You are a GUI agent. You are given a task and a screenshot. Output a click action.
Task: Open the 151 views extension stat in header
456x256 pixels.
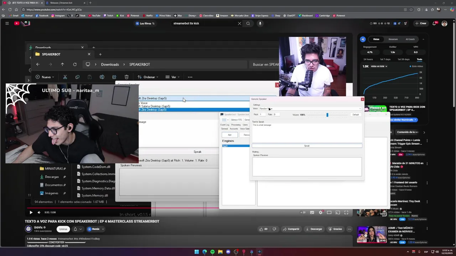[373, 23]
